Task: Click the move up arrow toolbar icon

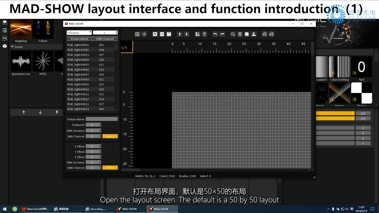Action: pos(179,34)
